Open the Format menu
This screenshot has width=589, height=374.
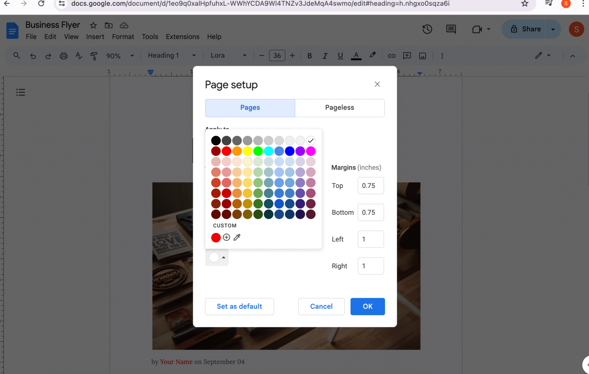coord(123,37)
